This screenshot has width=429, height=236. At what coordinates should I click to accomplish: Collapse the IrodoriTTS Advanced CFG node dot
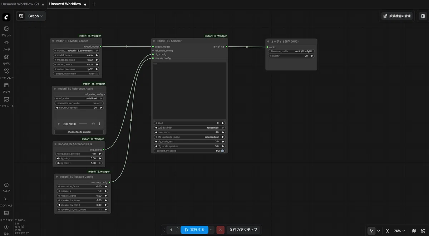pyautogui.click(x=55, y=144)
